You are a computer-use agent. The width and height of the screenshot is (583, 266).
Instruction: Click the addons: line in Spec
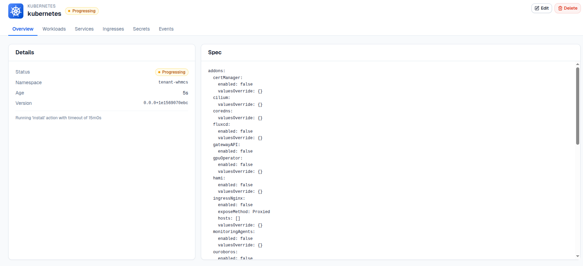click(217, 71)
